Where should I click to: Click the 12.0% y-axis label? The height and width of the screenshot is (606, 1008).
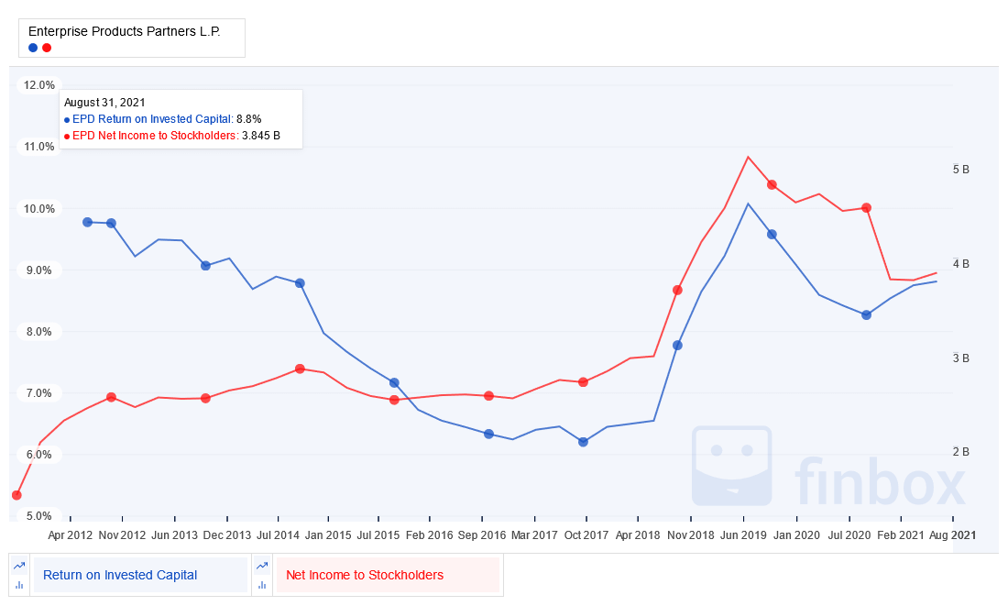click(x=39, y=85)
